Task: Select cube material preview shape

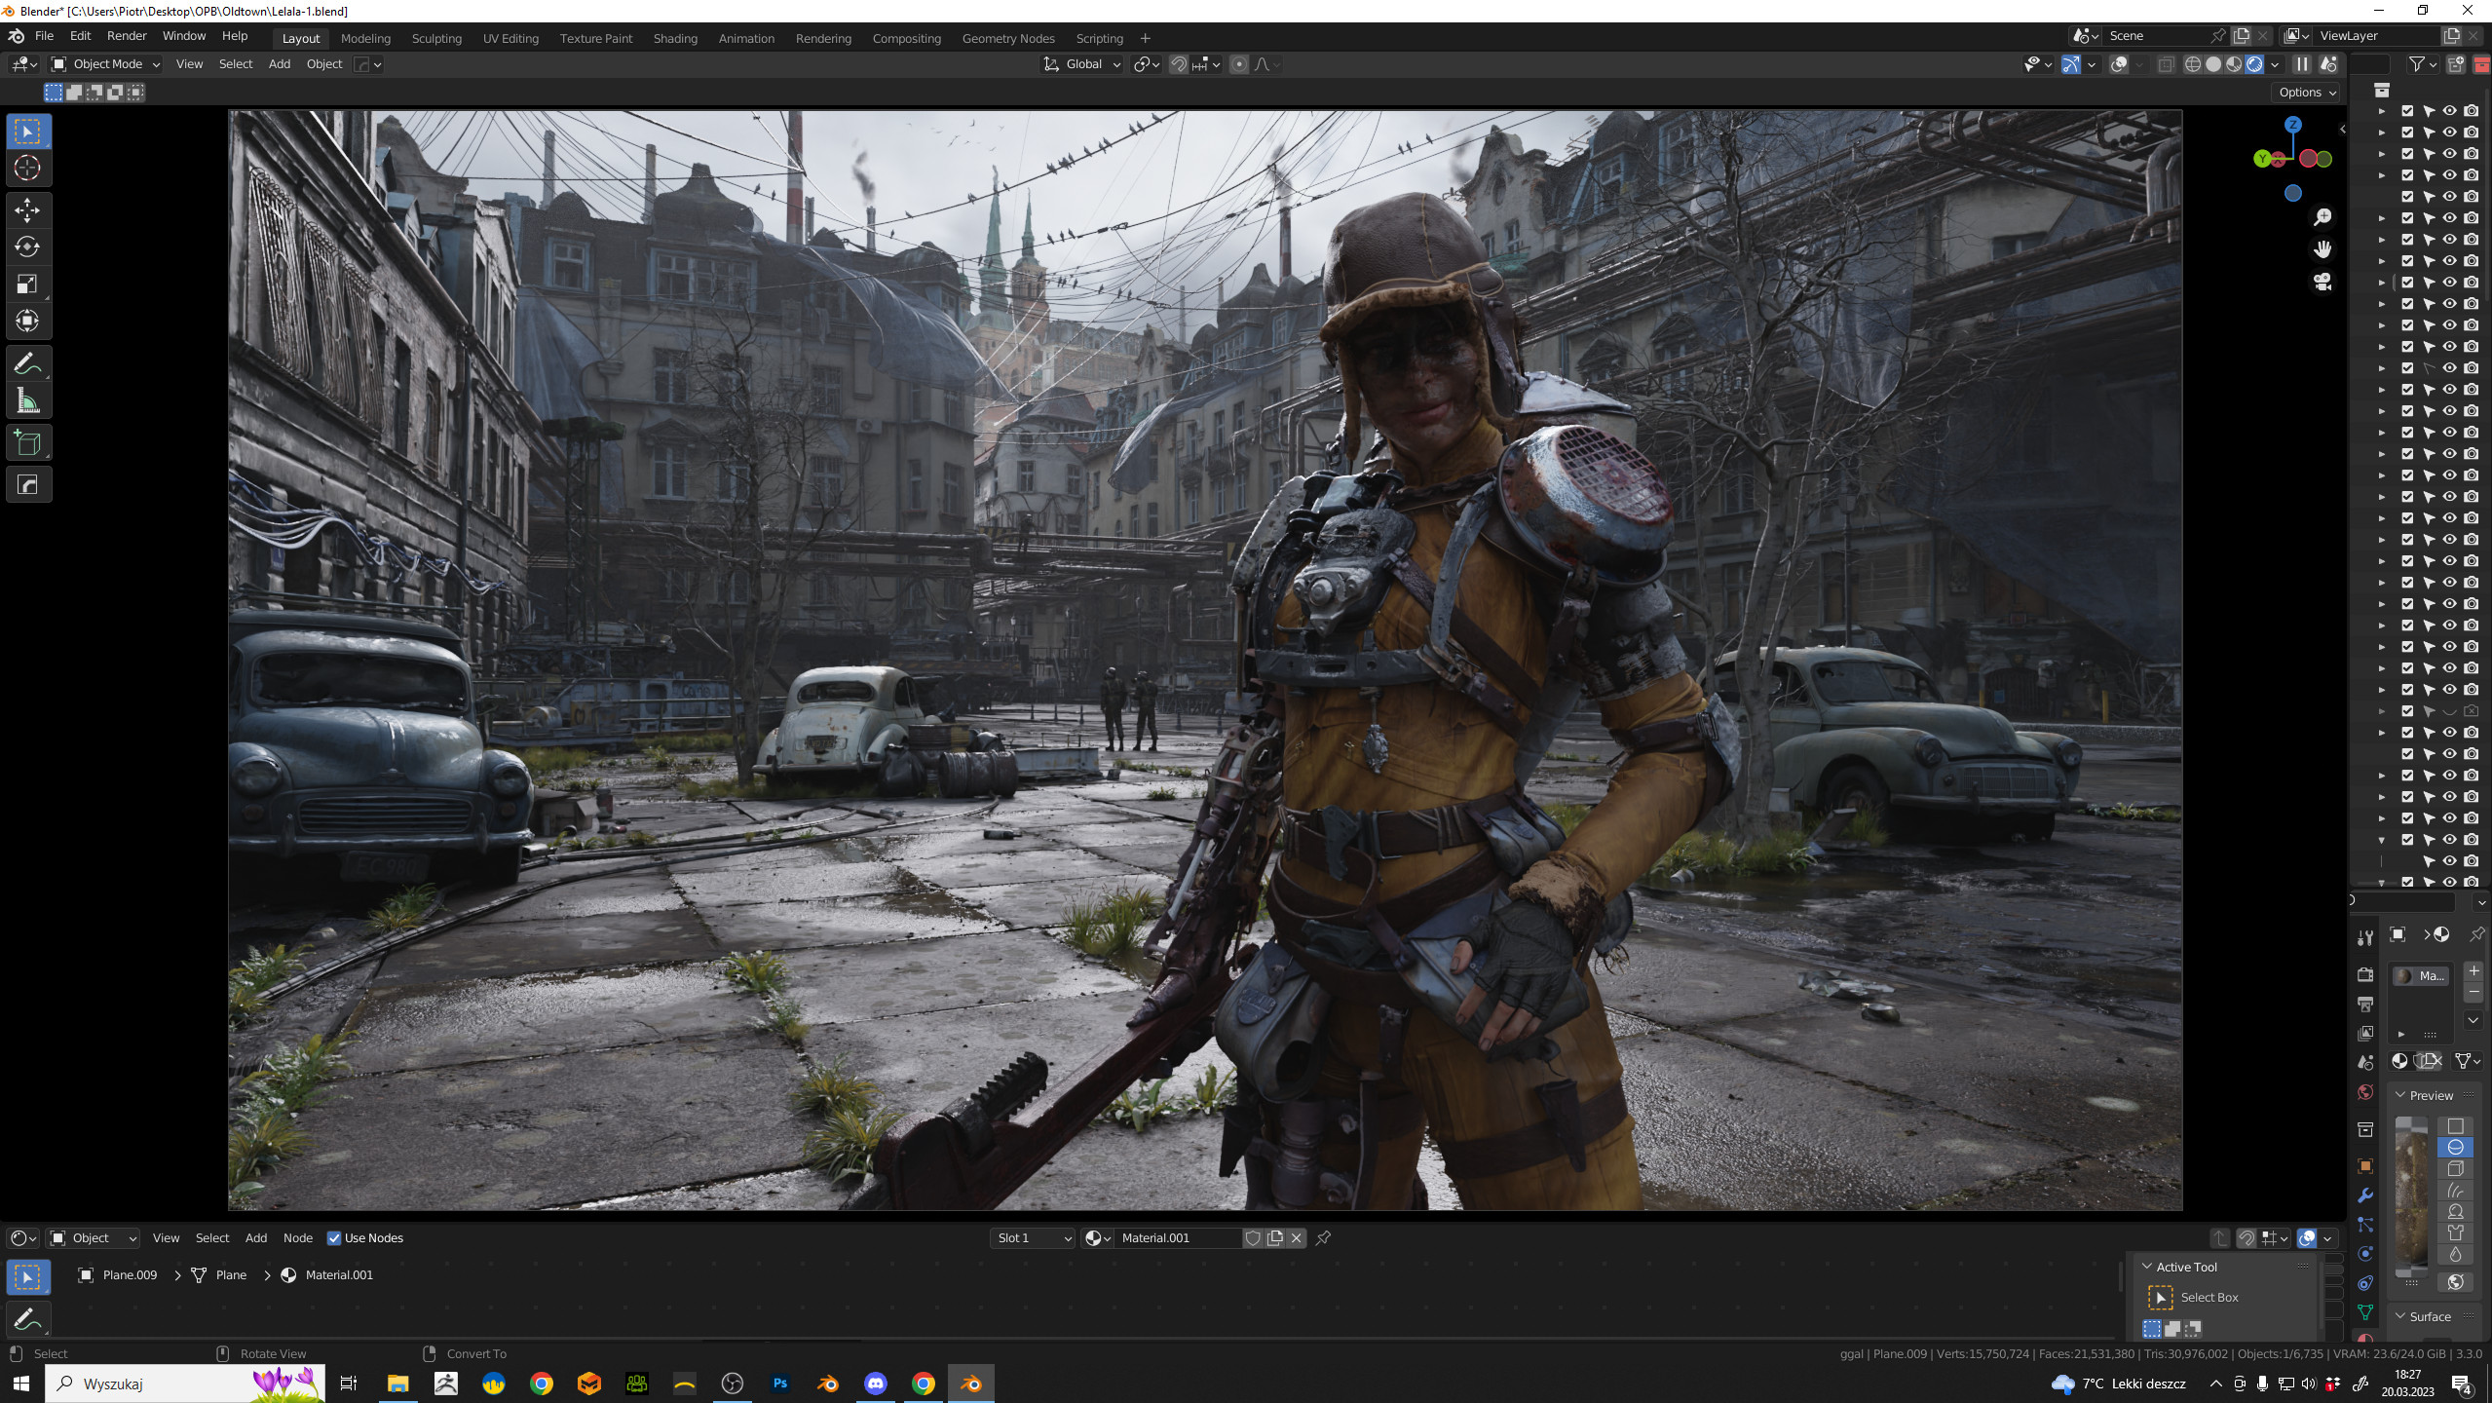Action: pos(2455,1169)
